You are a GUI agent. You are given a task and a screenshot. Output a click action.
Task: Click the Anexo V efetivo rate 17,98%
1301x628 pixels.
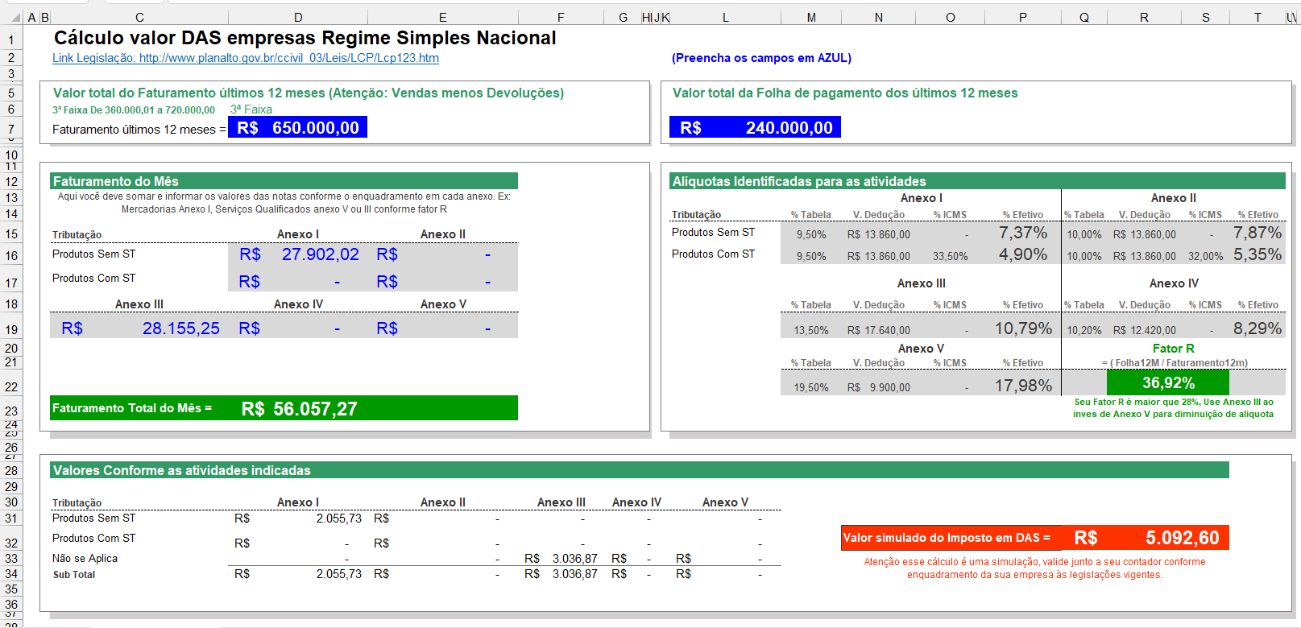[1023, 386]
